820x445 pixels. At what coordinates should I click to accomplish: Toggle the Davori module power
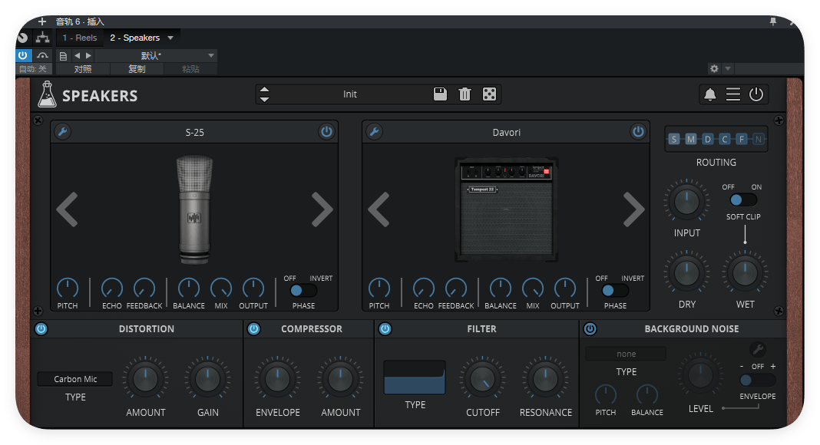click(638, 132)
